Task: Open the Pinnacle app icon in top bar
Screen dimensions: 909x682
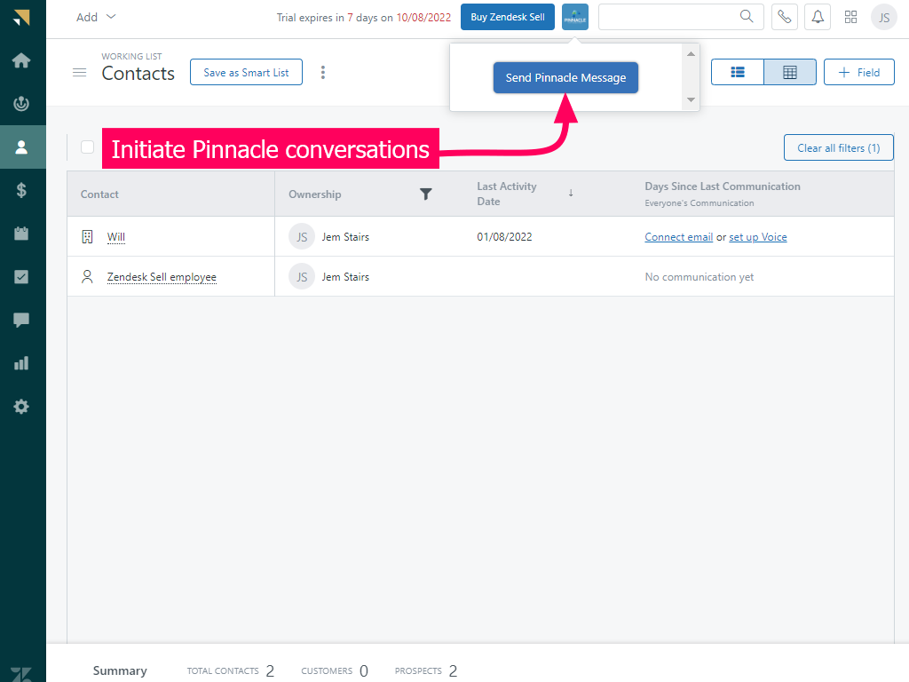Action: [x=575, y=17]
